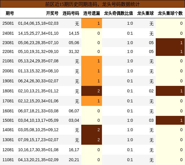Click 龙头重球 value 03 in row 15081
The width and height of the screenshot is (185, 165).
pos(151,120)
